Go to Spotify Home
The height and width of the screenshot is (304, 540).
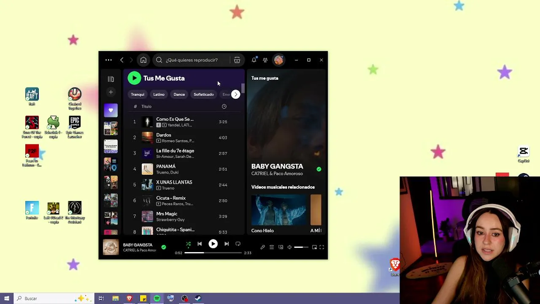(143, 60)
